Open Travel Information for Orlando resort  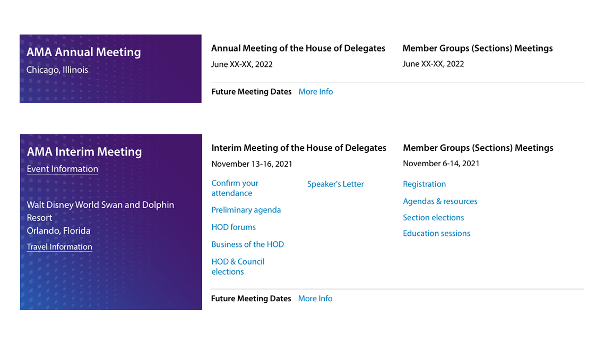pyautogui.click(x=59, y=247)
